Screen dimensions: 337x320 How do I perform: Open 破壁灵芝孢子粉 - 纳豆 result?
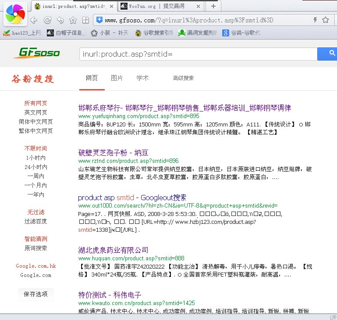pyautogui.click(x=113, y=153)
